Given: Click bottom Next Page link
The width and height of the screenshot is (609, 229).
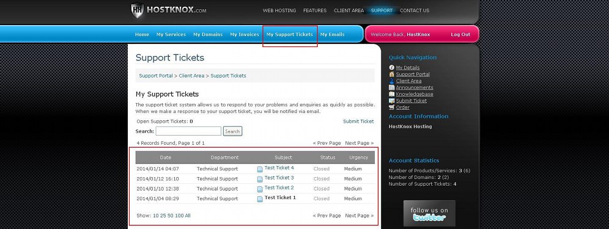Looking at the screenshot, I should [360, 216].
